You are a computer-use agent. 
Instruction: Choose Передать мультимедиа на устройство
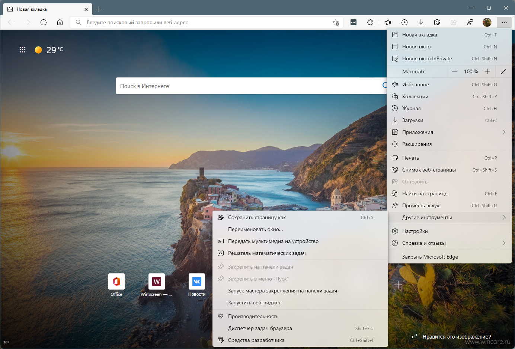pos(300,241)
